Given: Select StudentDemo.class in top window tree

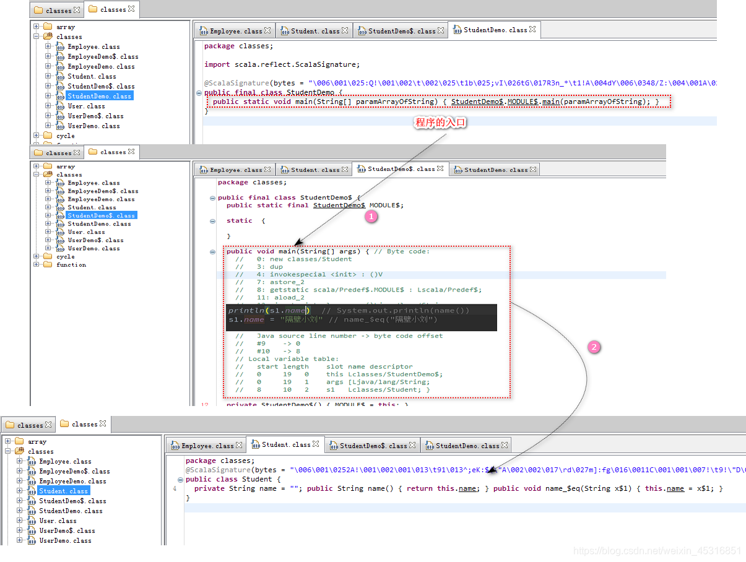Looking at the screenshot, I should [x=99, y=96].
